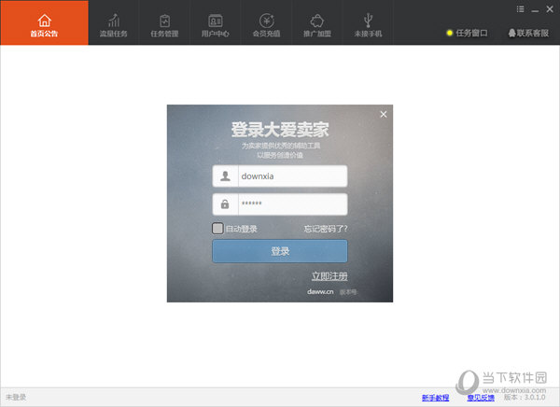Viewport: 560px width, 407px height.
Task: Open the 立即注册 register link
Action: (329, 276)
